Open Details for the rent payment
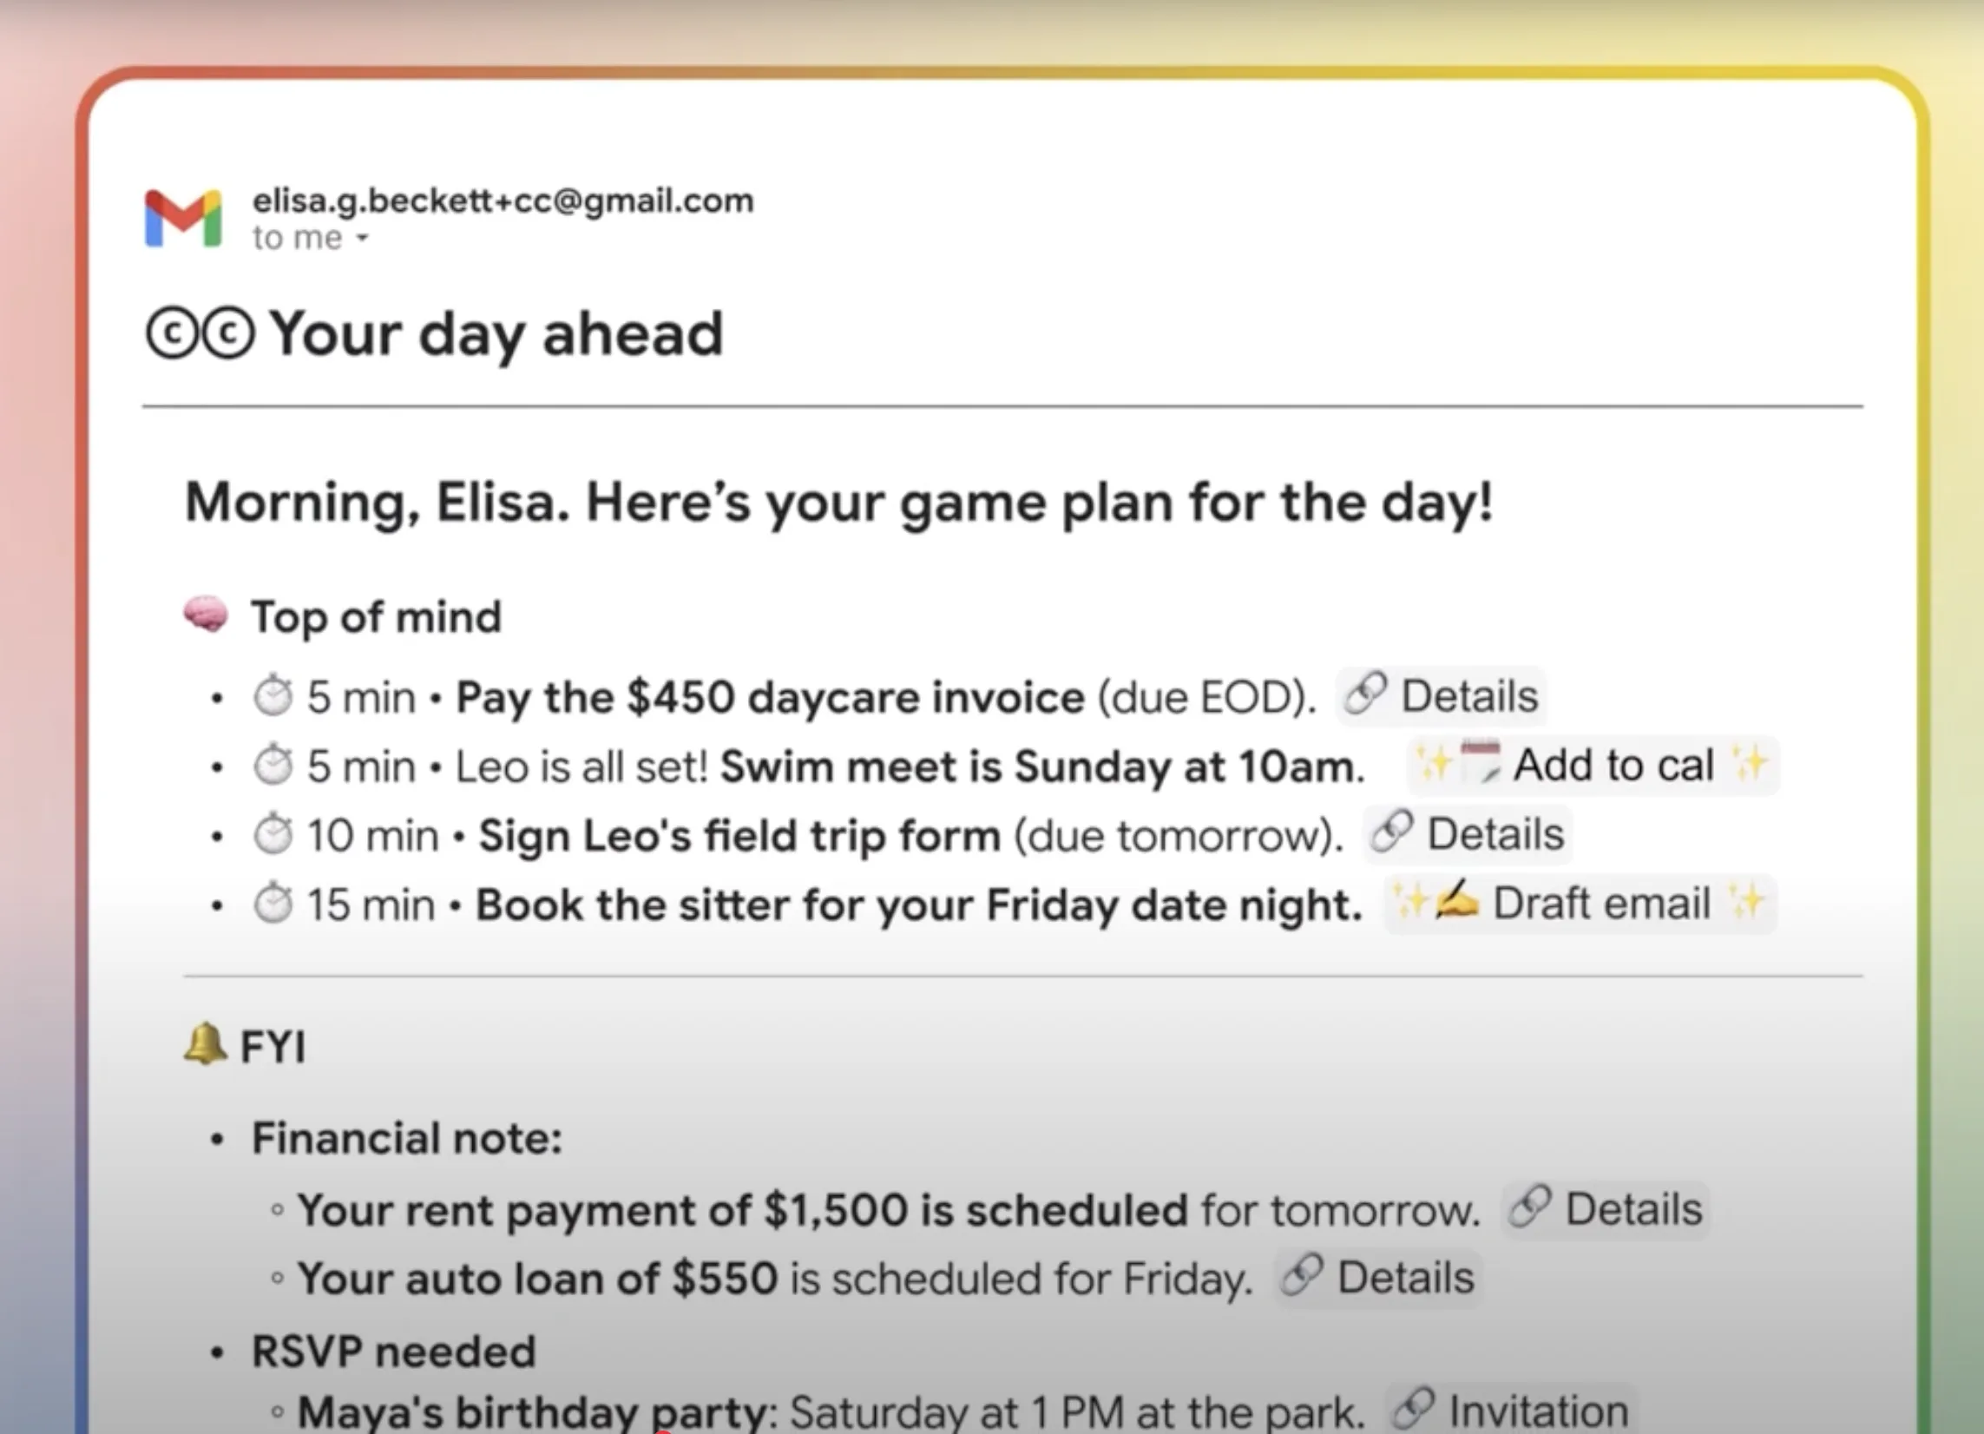 [1606, 1210]
